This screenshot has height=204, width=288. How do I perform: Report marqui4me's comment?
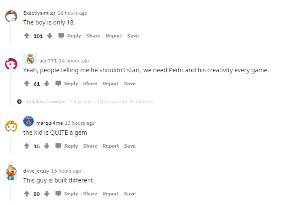coord(110,146)
